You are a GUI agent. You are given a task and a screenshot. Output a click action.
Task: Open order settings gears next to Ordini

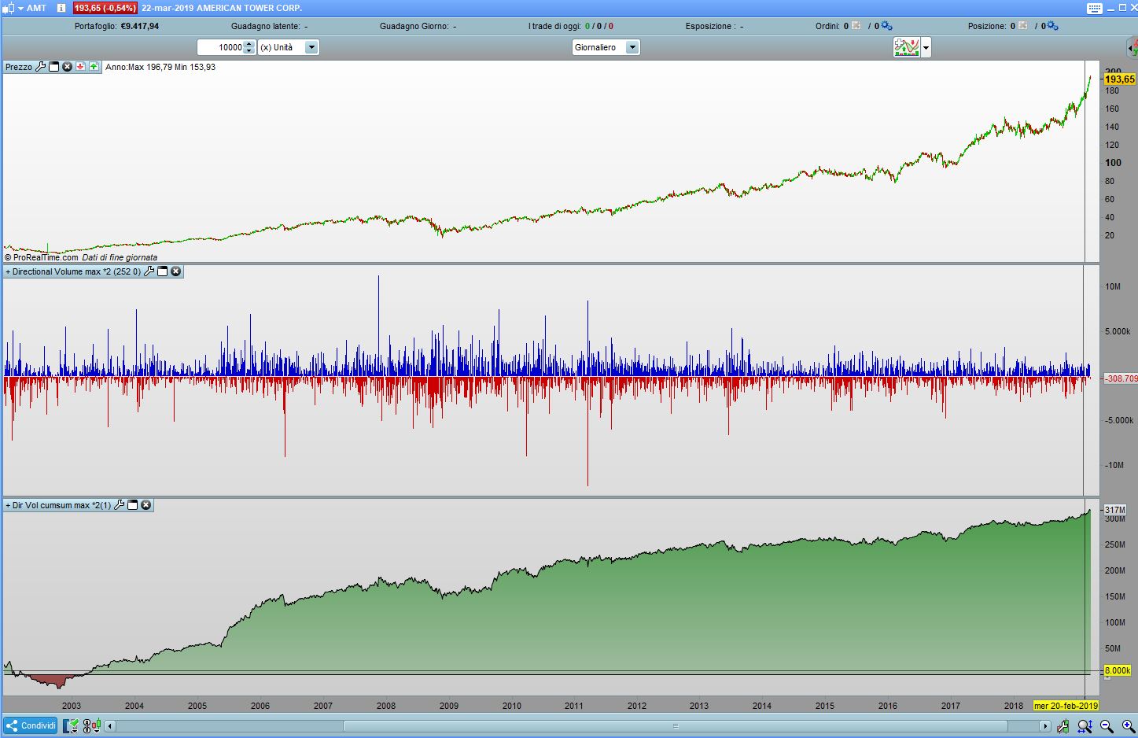(x=886, y=26)
